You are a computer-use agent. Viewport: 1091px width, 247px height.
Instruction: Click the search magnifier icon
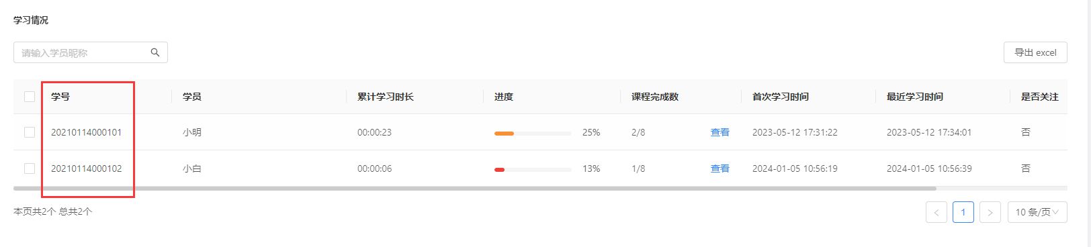coord(155,52)
